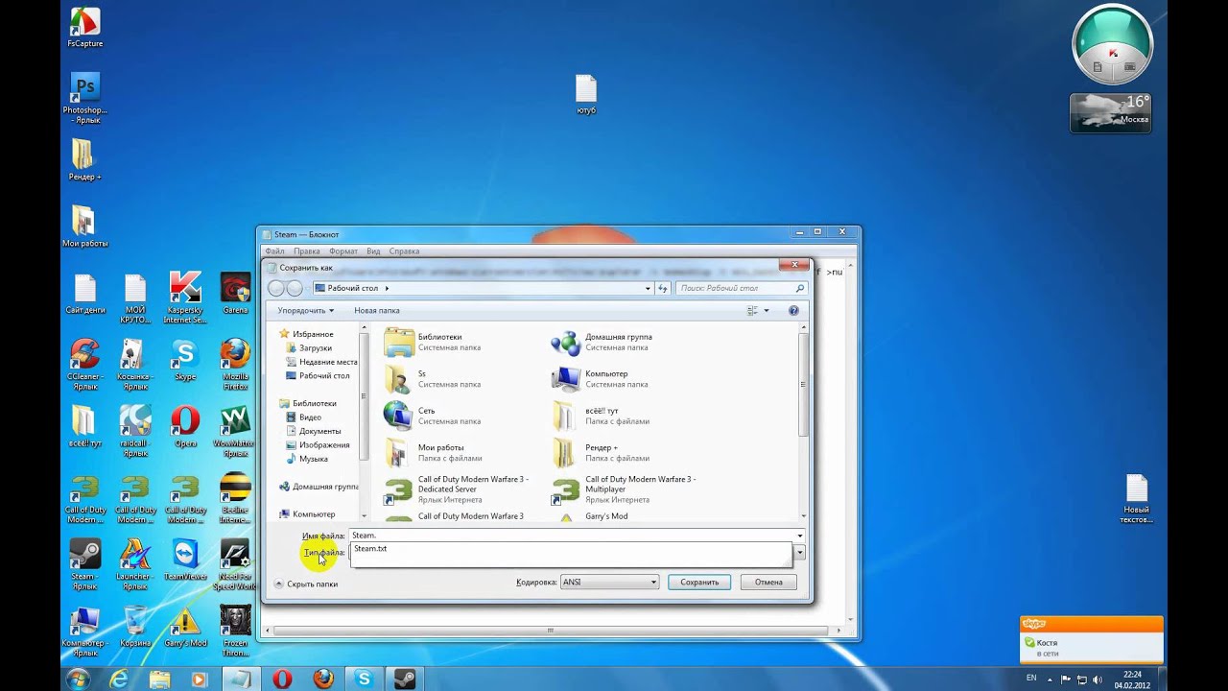Select the Косынка desktop shortcut
The image size is (1228, 691).
(135, 365)
